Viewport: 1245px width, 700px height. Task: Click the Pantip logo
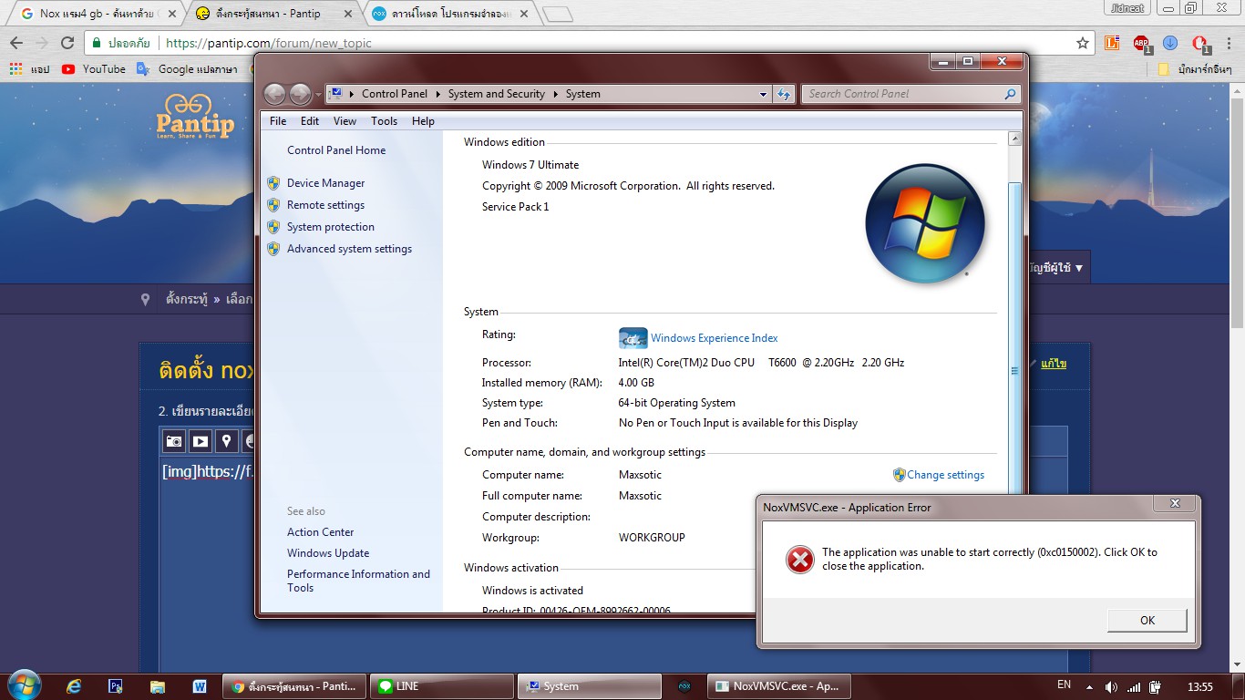(195, 116)
